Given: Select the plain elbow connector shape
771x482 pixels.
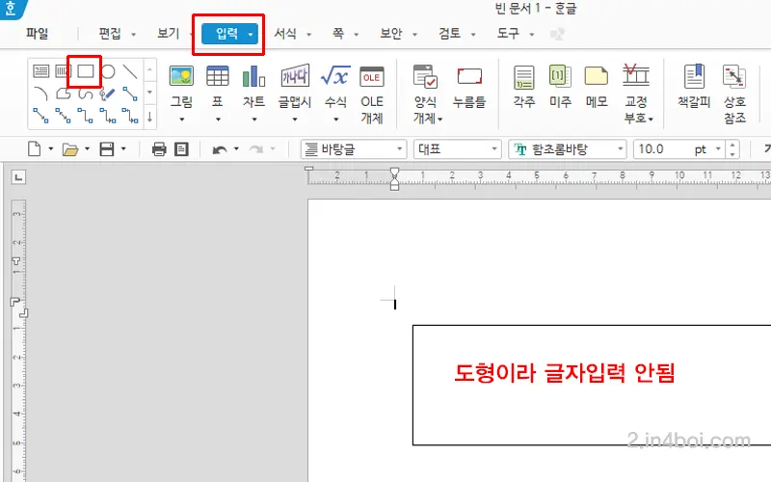Looking at the screenshot, I should tap(86, 116).
